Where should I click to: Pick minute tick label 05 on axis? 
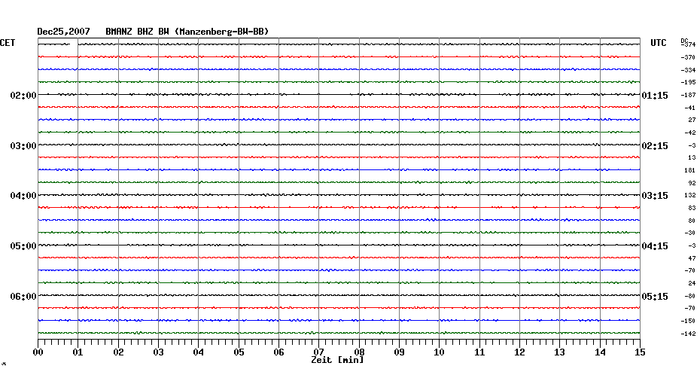(x=239, y=352)
